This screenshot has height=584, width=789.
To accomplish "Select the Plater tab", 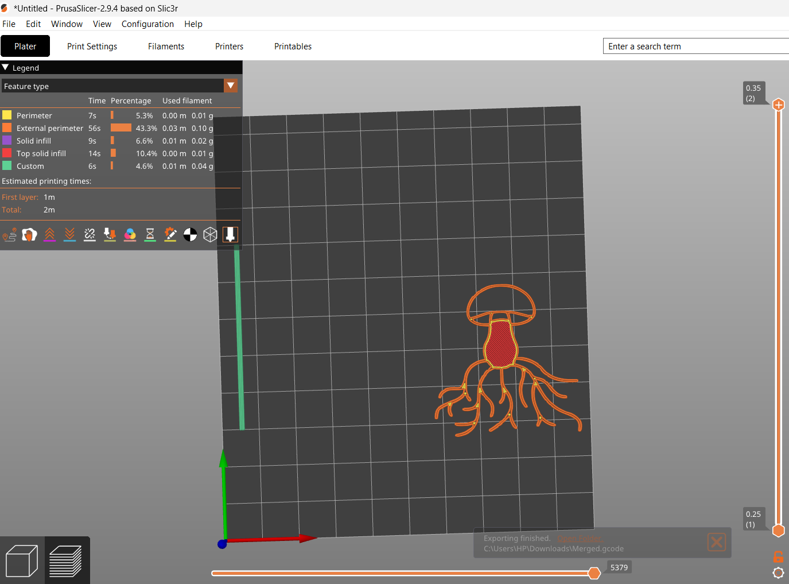I will coord(25,47).
